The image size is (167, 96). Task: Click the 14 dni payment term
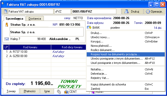click(x=158, y=28)
